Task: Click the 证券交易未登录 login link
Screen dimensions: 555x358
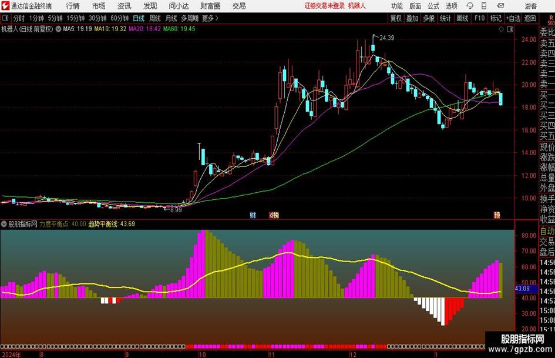Action: point(325,6)
